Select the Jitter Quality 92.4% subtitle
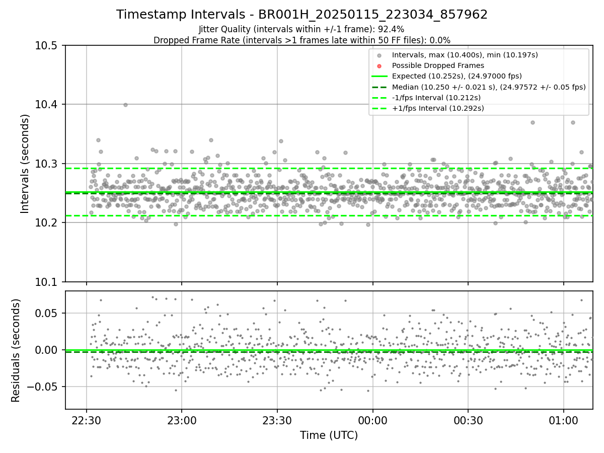 coord(301,29)
